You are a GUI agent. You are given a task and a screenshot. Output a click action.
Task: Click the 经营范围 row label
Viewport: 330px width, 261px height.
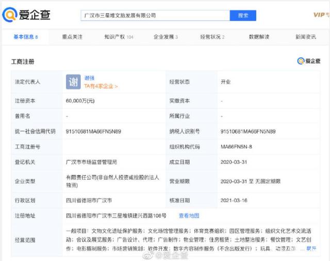pyautogui.click(x=25, y=240)
